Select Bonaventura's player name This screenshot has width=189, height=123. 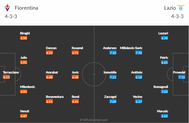click(x=55, y=97)
